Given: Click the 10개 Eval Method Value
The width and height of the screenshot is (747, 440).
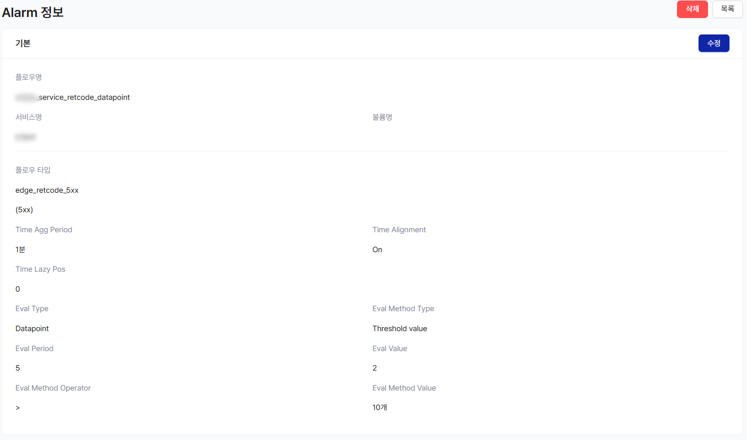Looking at the screenshot, I should pyautogui.click(x=379, y=408).
